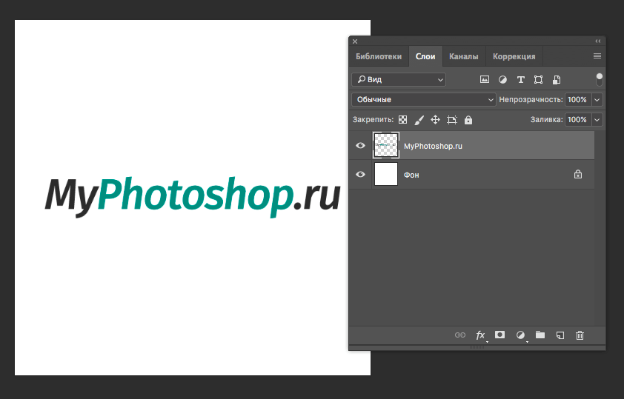The image size is (624, 399).
Task: Delete layer with trash icon
Action: 580,335
